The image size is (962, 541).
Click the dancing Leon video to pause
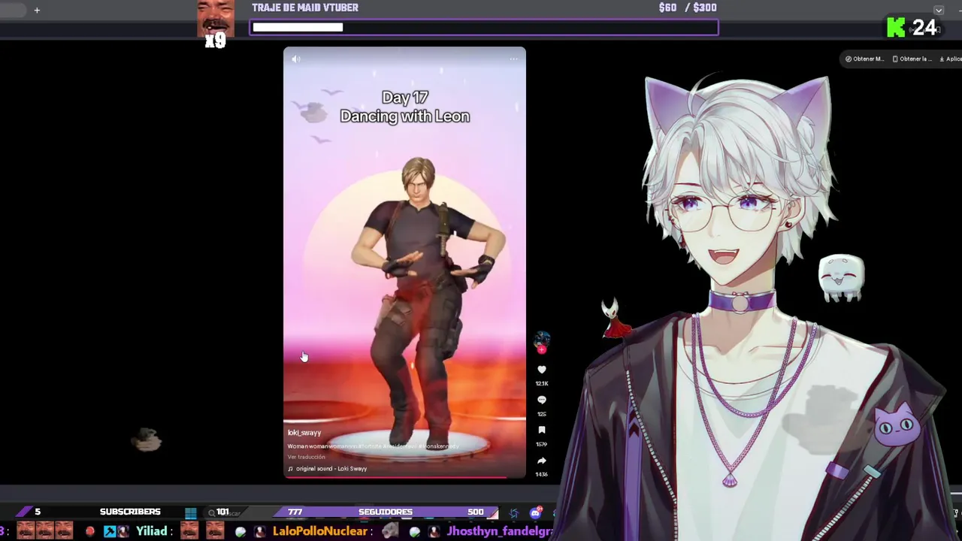pyautogui.click(x=404, y=263)
